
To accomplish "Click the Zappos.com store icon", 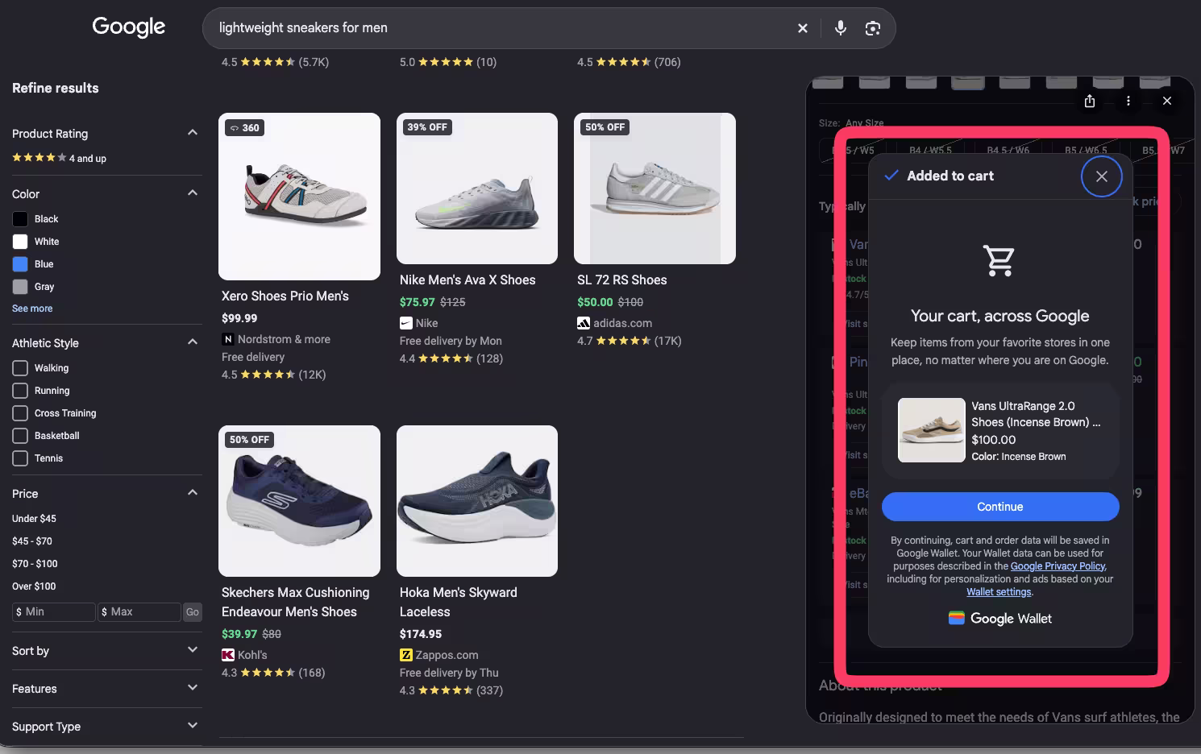I will pos(406,655).
